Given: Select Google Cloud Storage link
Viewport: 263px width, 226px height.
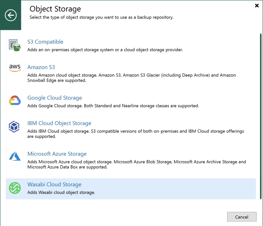Looking at the screenshot, I should pyautogui.click(x=54, y=98).
